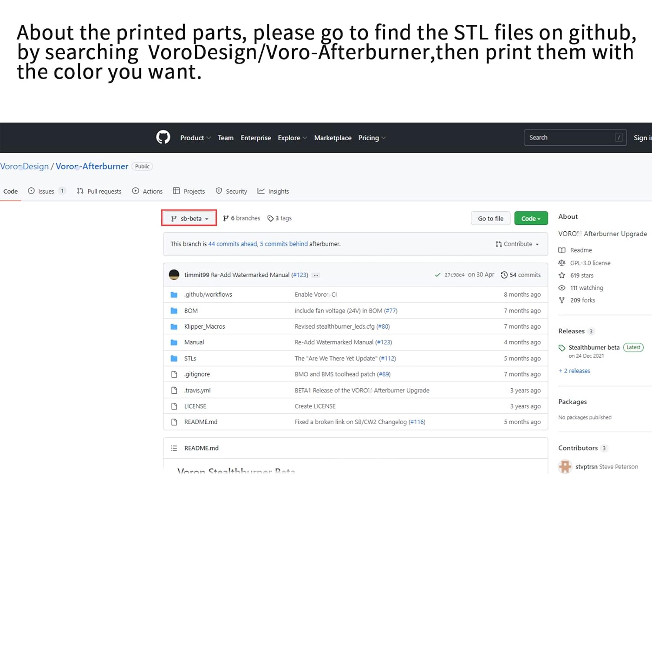
Task: Click the Readme book icon in About
Action: point(562,250)
